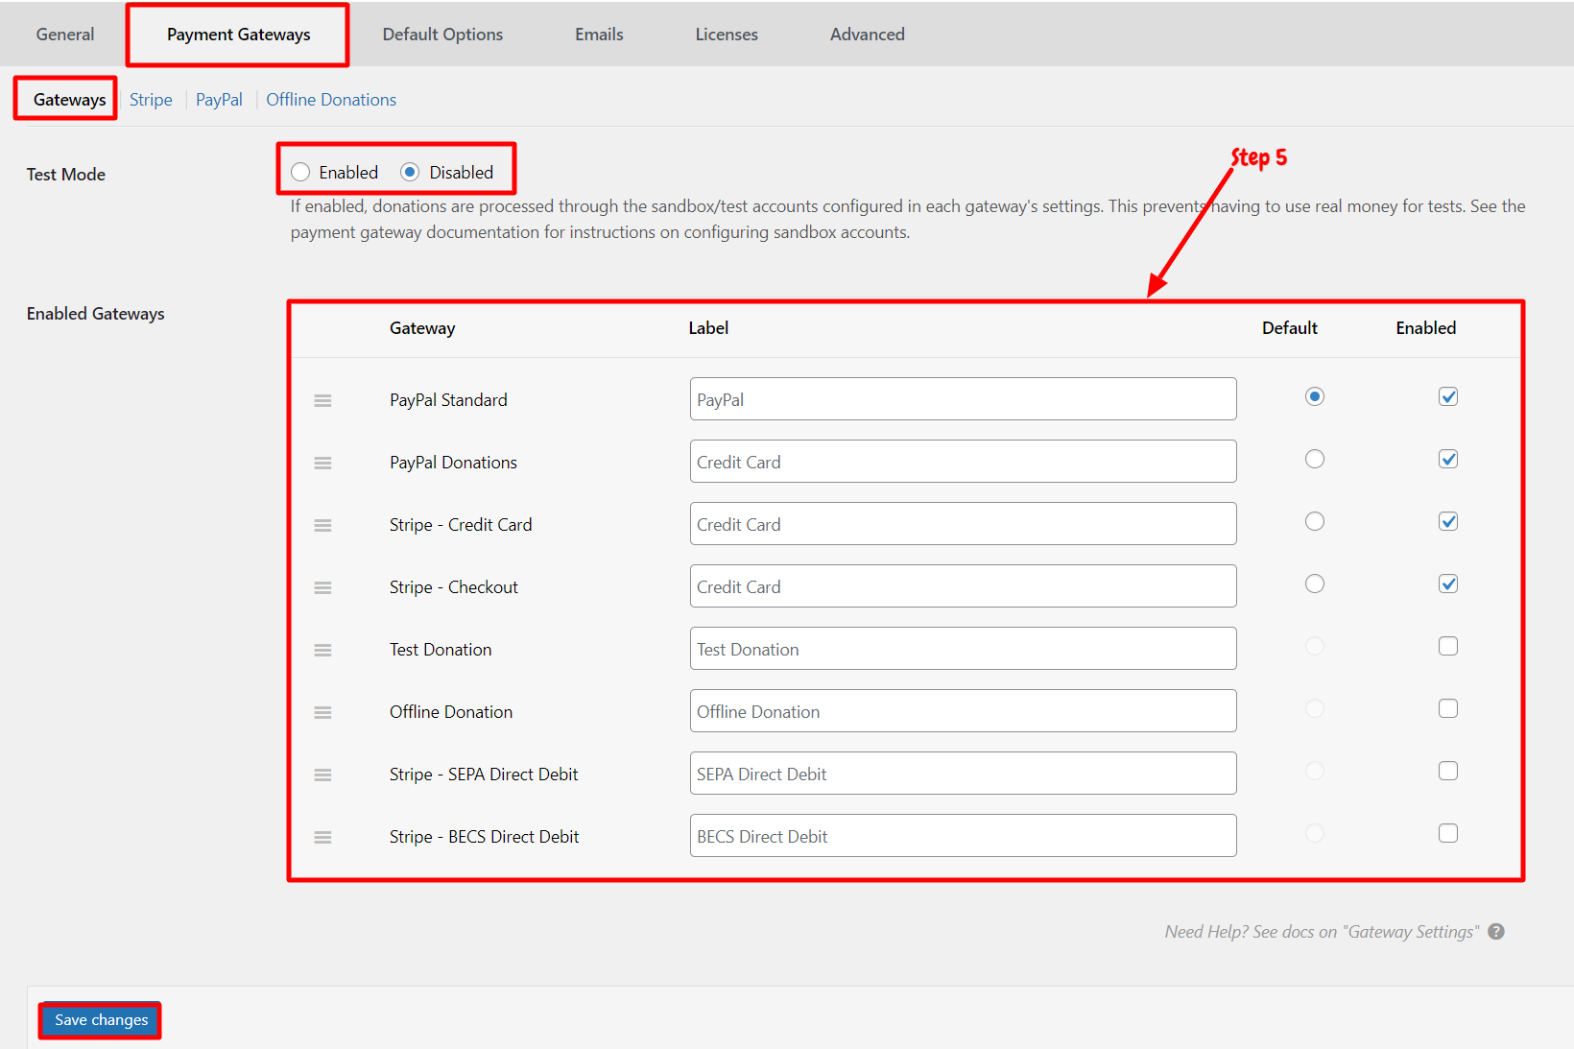Select the Gateways sub-section
The height and width of the screenshot is (1049, 1574).
(x=69, y=100)
